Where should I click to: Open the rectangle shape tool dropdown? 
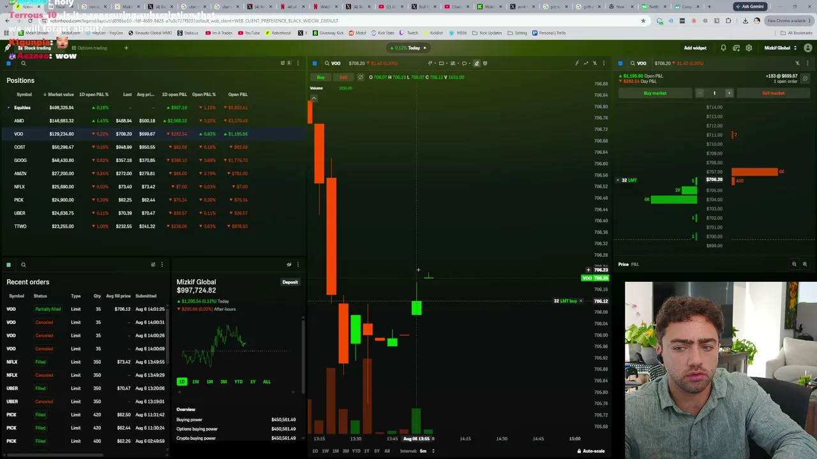443,63
